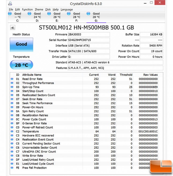Select the Uncorrectable Sector Count row name
The image size is (173, 176).
[39, 148]
